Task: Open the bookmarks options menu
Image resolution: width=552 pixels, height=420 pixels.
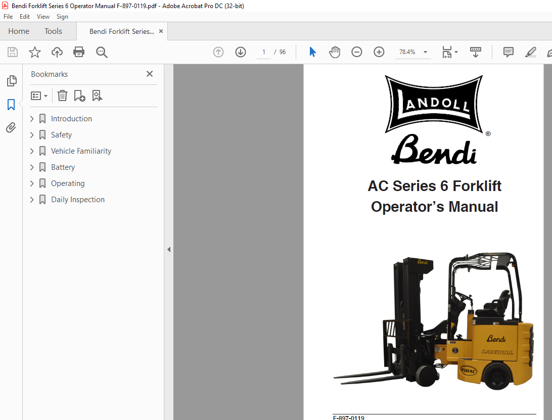Action: coord(39,96)
